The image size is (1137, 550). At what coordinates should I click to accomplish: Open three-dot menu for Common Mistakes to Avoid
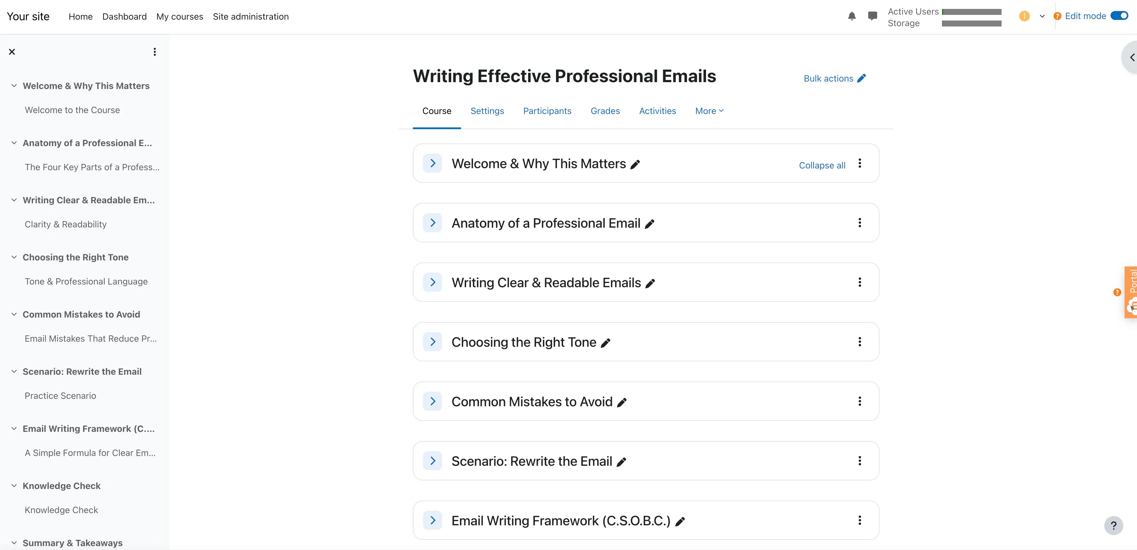pyautogui.click(x=859, y=401)
